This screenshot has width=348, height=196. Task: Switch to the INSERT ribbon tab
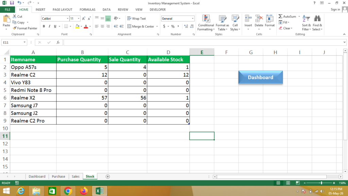[40, 10]
